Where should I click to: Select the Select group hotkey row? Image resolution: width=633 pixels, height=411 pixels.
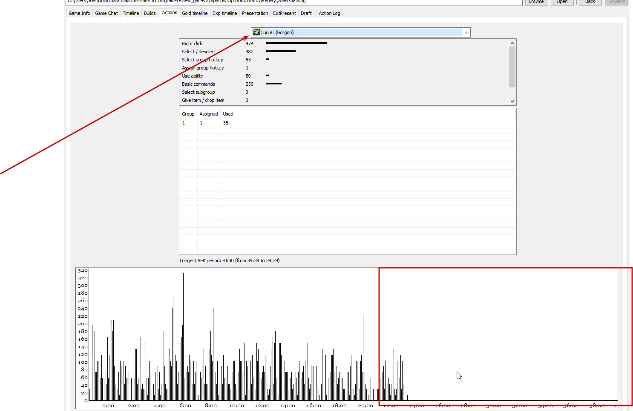[x=344, y=60]
